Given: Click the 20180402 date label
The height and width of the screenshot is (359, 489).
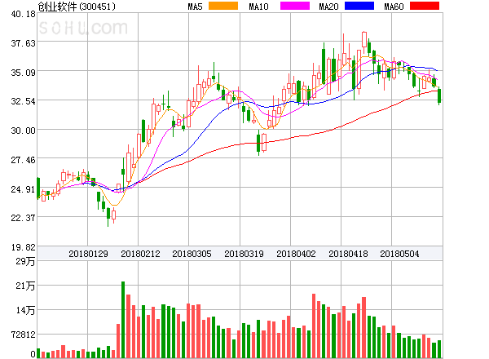Looking at the screenshot, I should (296, 254).
